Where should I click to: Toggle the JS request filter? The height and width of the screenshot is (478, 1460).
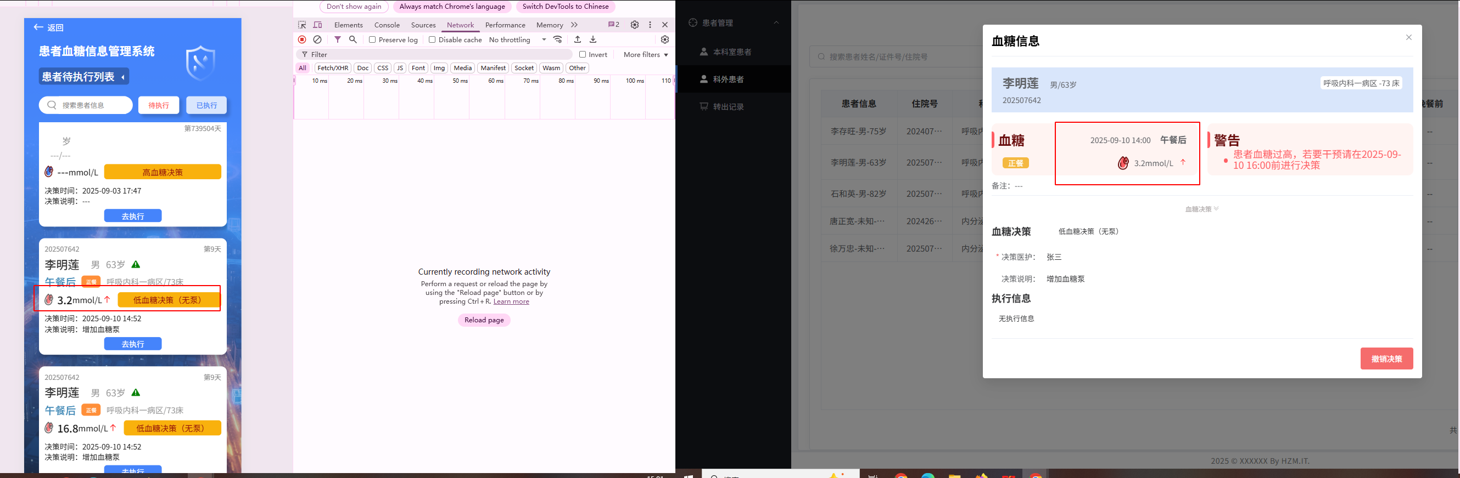pyautogui.click(x=400, y=68)
